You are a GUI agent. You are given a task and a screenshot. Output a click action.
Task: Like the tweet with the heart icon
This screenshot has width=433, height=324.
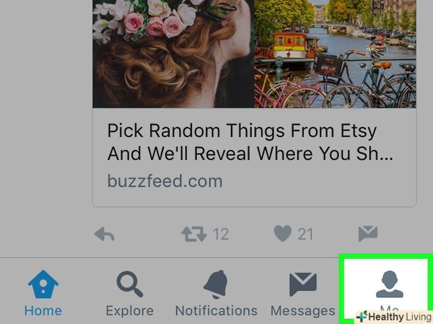pos(283,233)
